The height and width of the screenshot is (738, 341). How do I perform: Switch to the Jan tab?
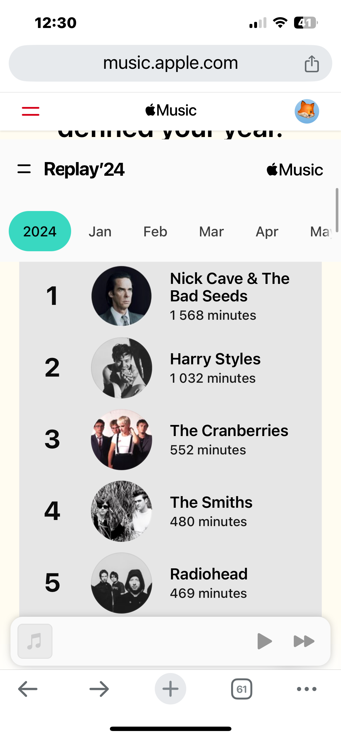[100, 232]
